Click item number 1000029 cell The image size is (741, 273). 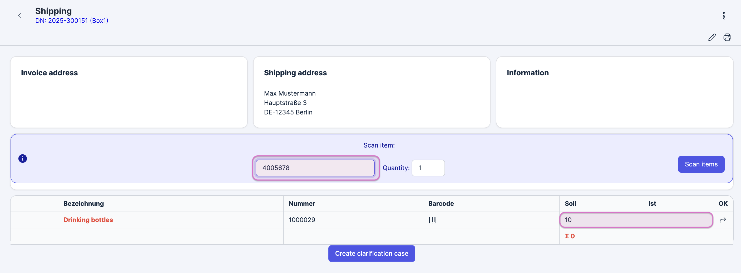point(302,220)
